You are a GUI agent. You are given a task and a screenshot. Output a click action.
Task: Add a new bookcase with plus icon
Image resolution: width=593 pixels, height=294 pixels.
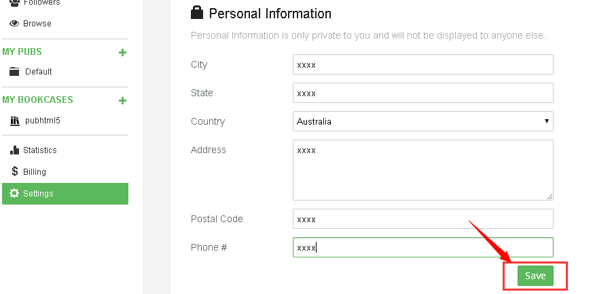tap(122, 101)
